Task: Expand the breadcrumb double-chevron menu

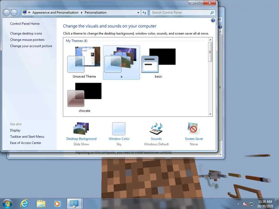Action: coord(29,13)
